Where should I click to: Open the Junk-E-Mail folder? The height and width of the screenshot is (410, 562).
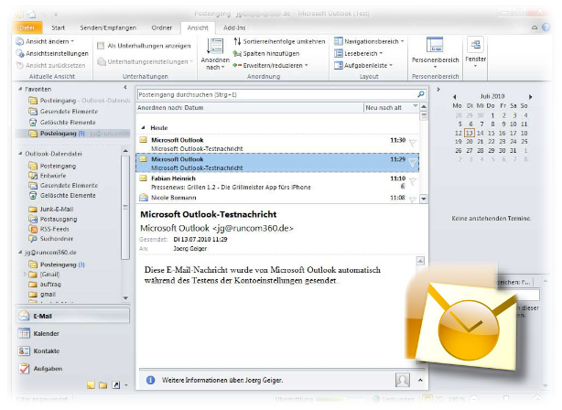(51, 209)
